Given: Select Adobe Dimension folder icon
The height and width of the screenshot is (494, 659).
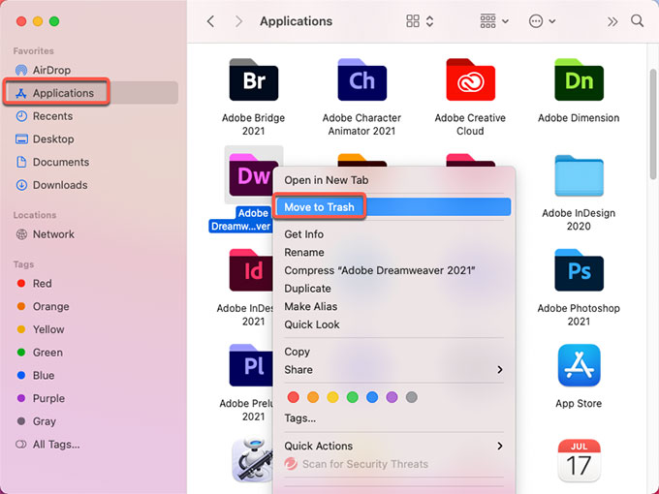Looking at the screenshot, I should (579, 79).
